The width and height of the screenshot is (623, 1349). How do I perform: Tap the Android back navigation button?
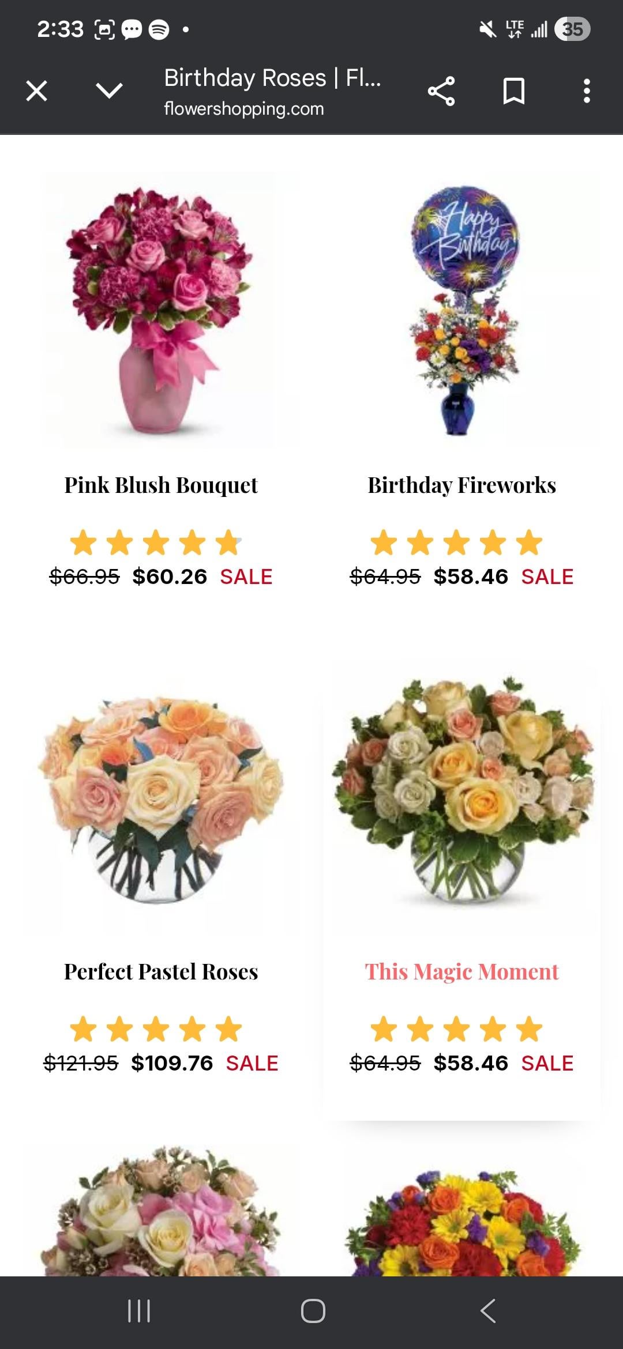(488, 1310)
